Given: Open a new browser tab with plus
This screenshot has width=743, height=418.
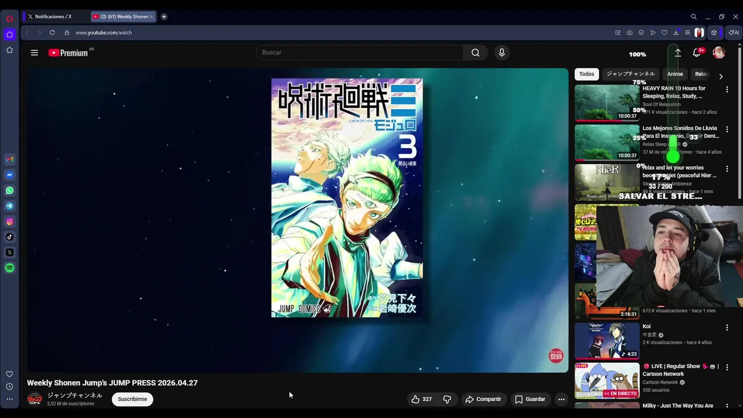Looking at the screenshot, I should click(x=164, y=17).
